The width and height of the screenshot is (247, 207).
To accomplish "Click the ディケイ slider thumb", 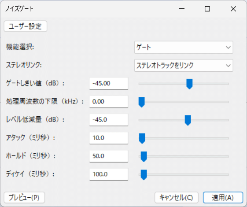I will (144, 175).
